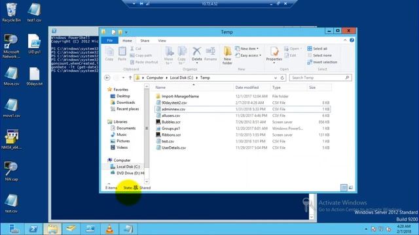
Task: Switch to the Home ribbon tab
Action: pyautogui.click(x=127, y=40)
